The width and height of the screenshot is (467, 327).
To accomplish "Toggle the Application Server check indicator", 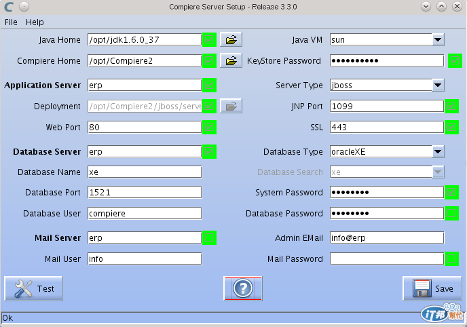I will pyautogui.click(x=209, y=85).
